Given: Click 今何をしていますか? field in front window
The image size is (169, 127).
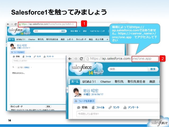Looking at the screenshot, I should [x=118, y=114].
